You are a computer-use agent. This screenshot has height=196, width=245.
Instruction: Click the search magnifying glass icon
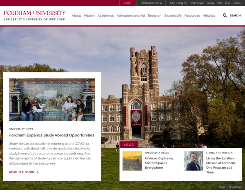click(225, 16)
